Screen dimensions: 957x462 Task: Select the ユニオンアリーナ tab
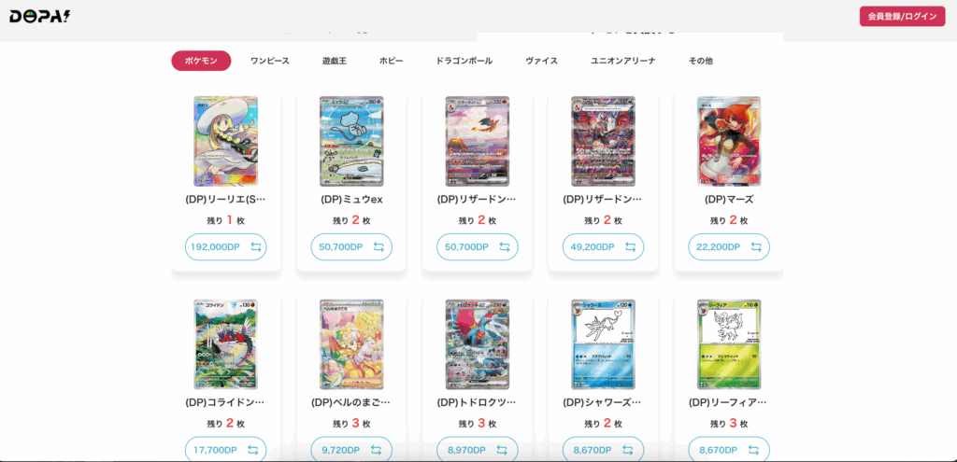623,61
